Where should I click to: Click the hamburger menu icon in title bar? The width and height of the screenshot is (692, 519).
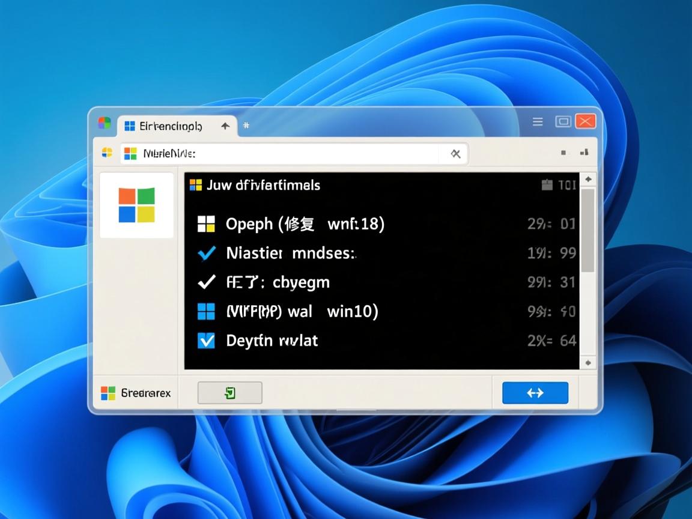[x=538, y=122]
